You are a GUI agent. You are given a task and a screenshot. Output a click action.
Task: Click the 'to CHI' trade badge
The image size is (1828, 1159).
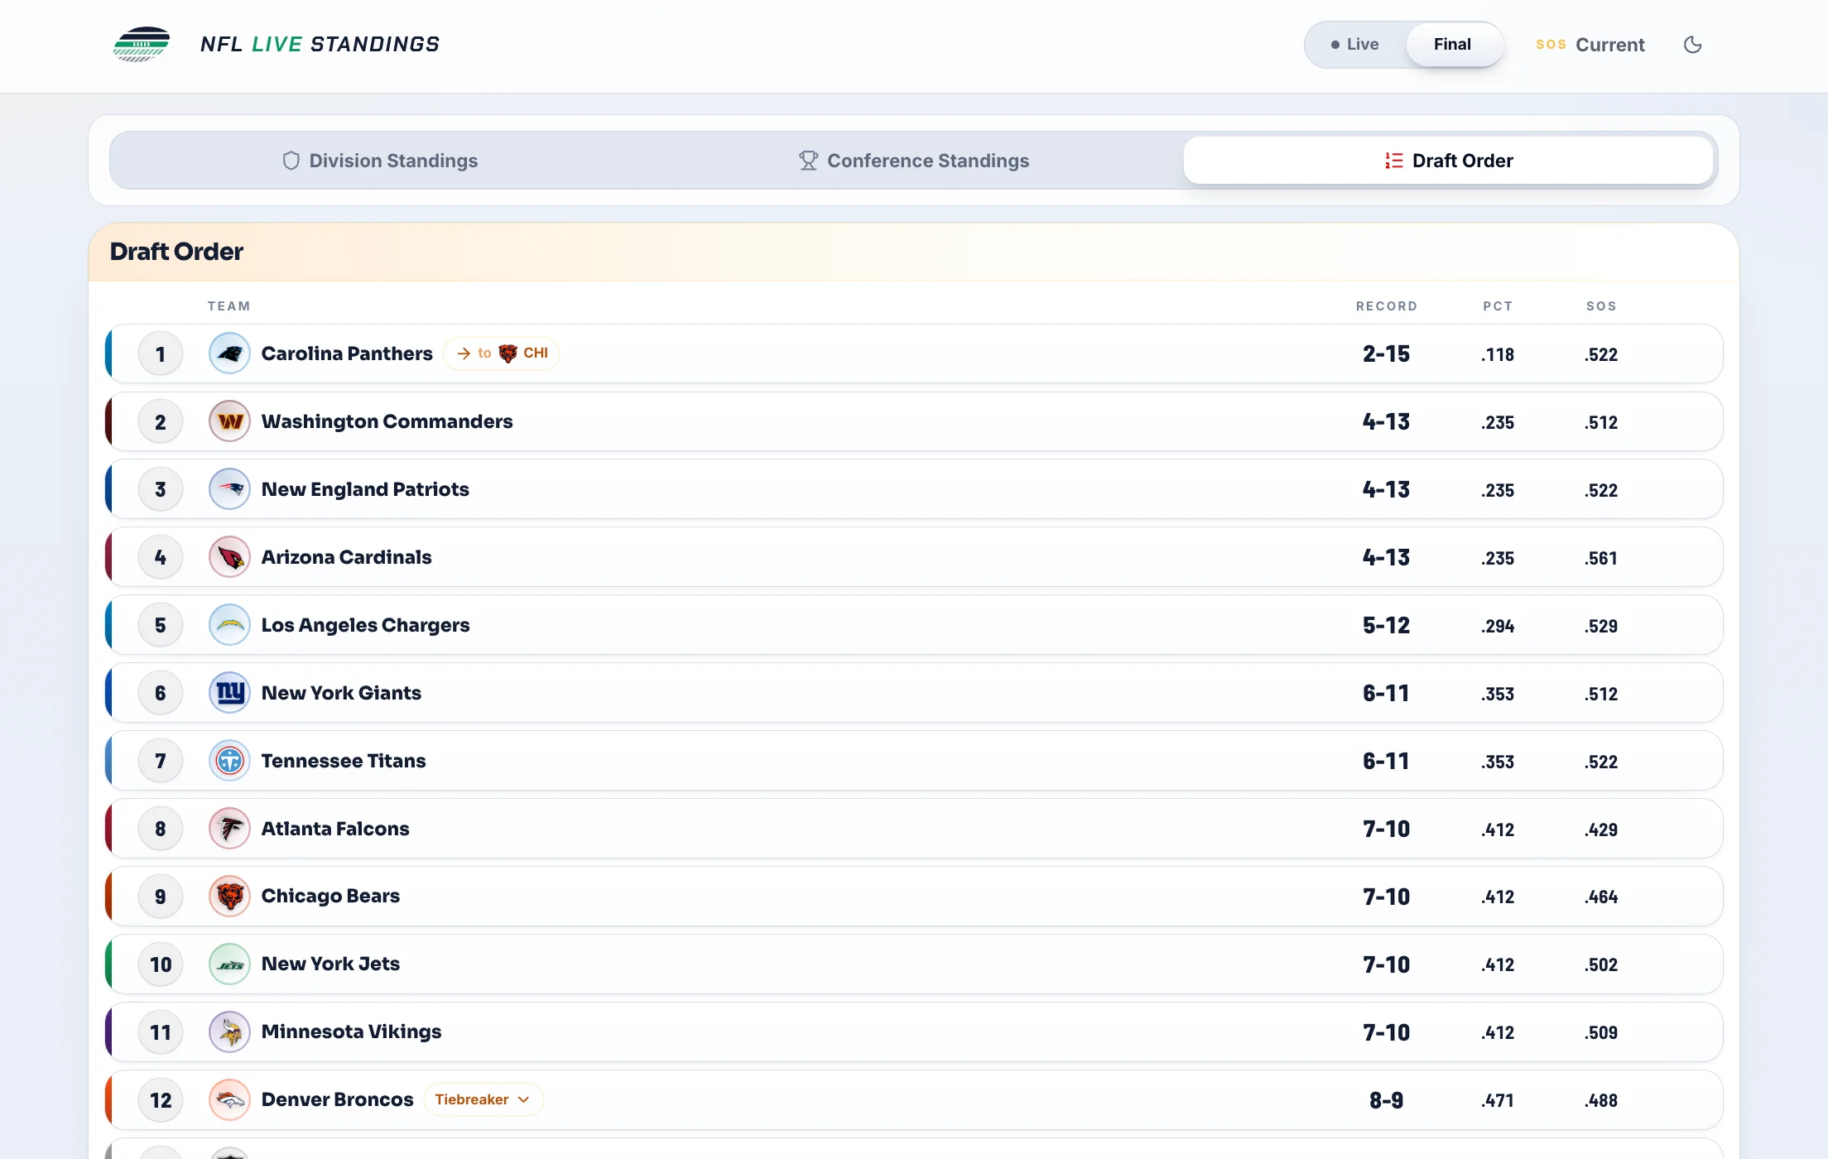pyautogui.click(x=502, y=353)
